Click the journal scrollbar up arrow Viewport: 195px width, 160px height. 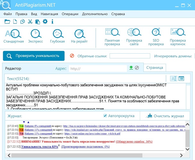pos(187,124)
